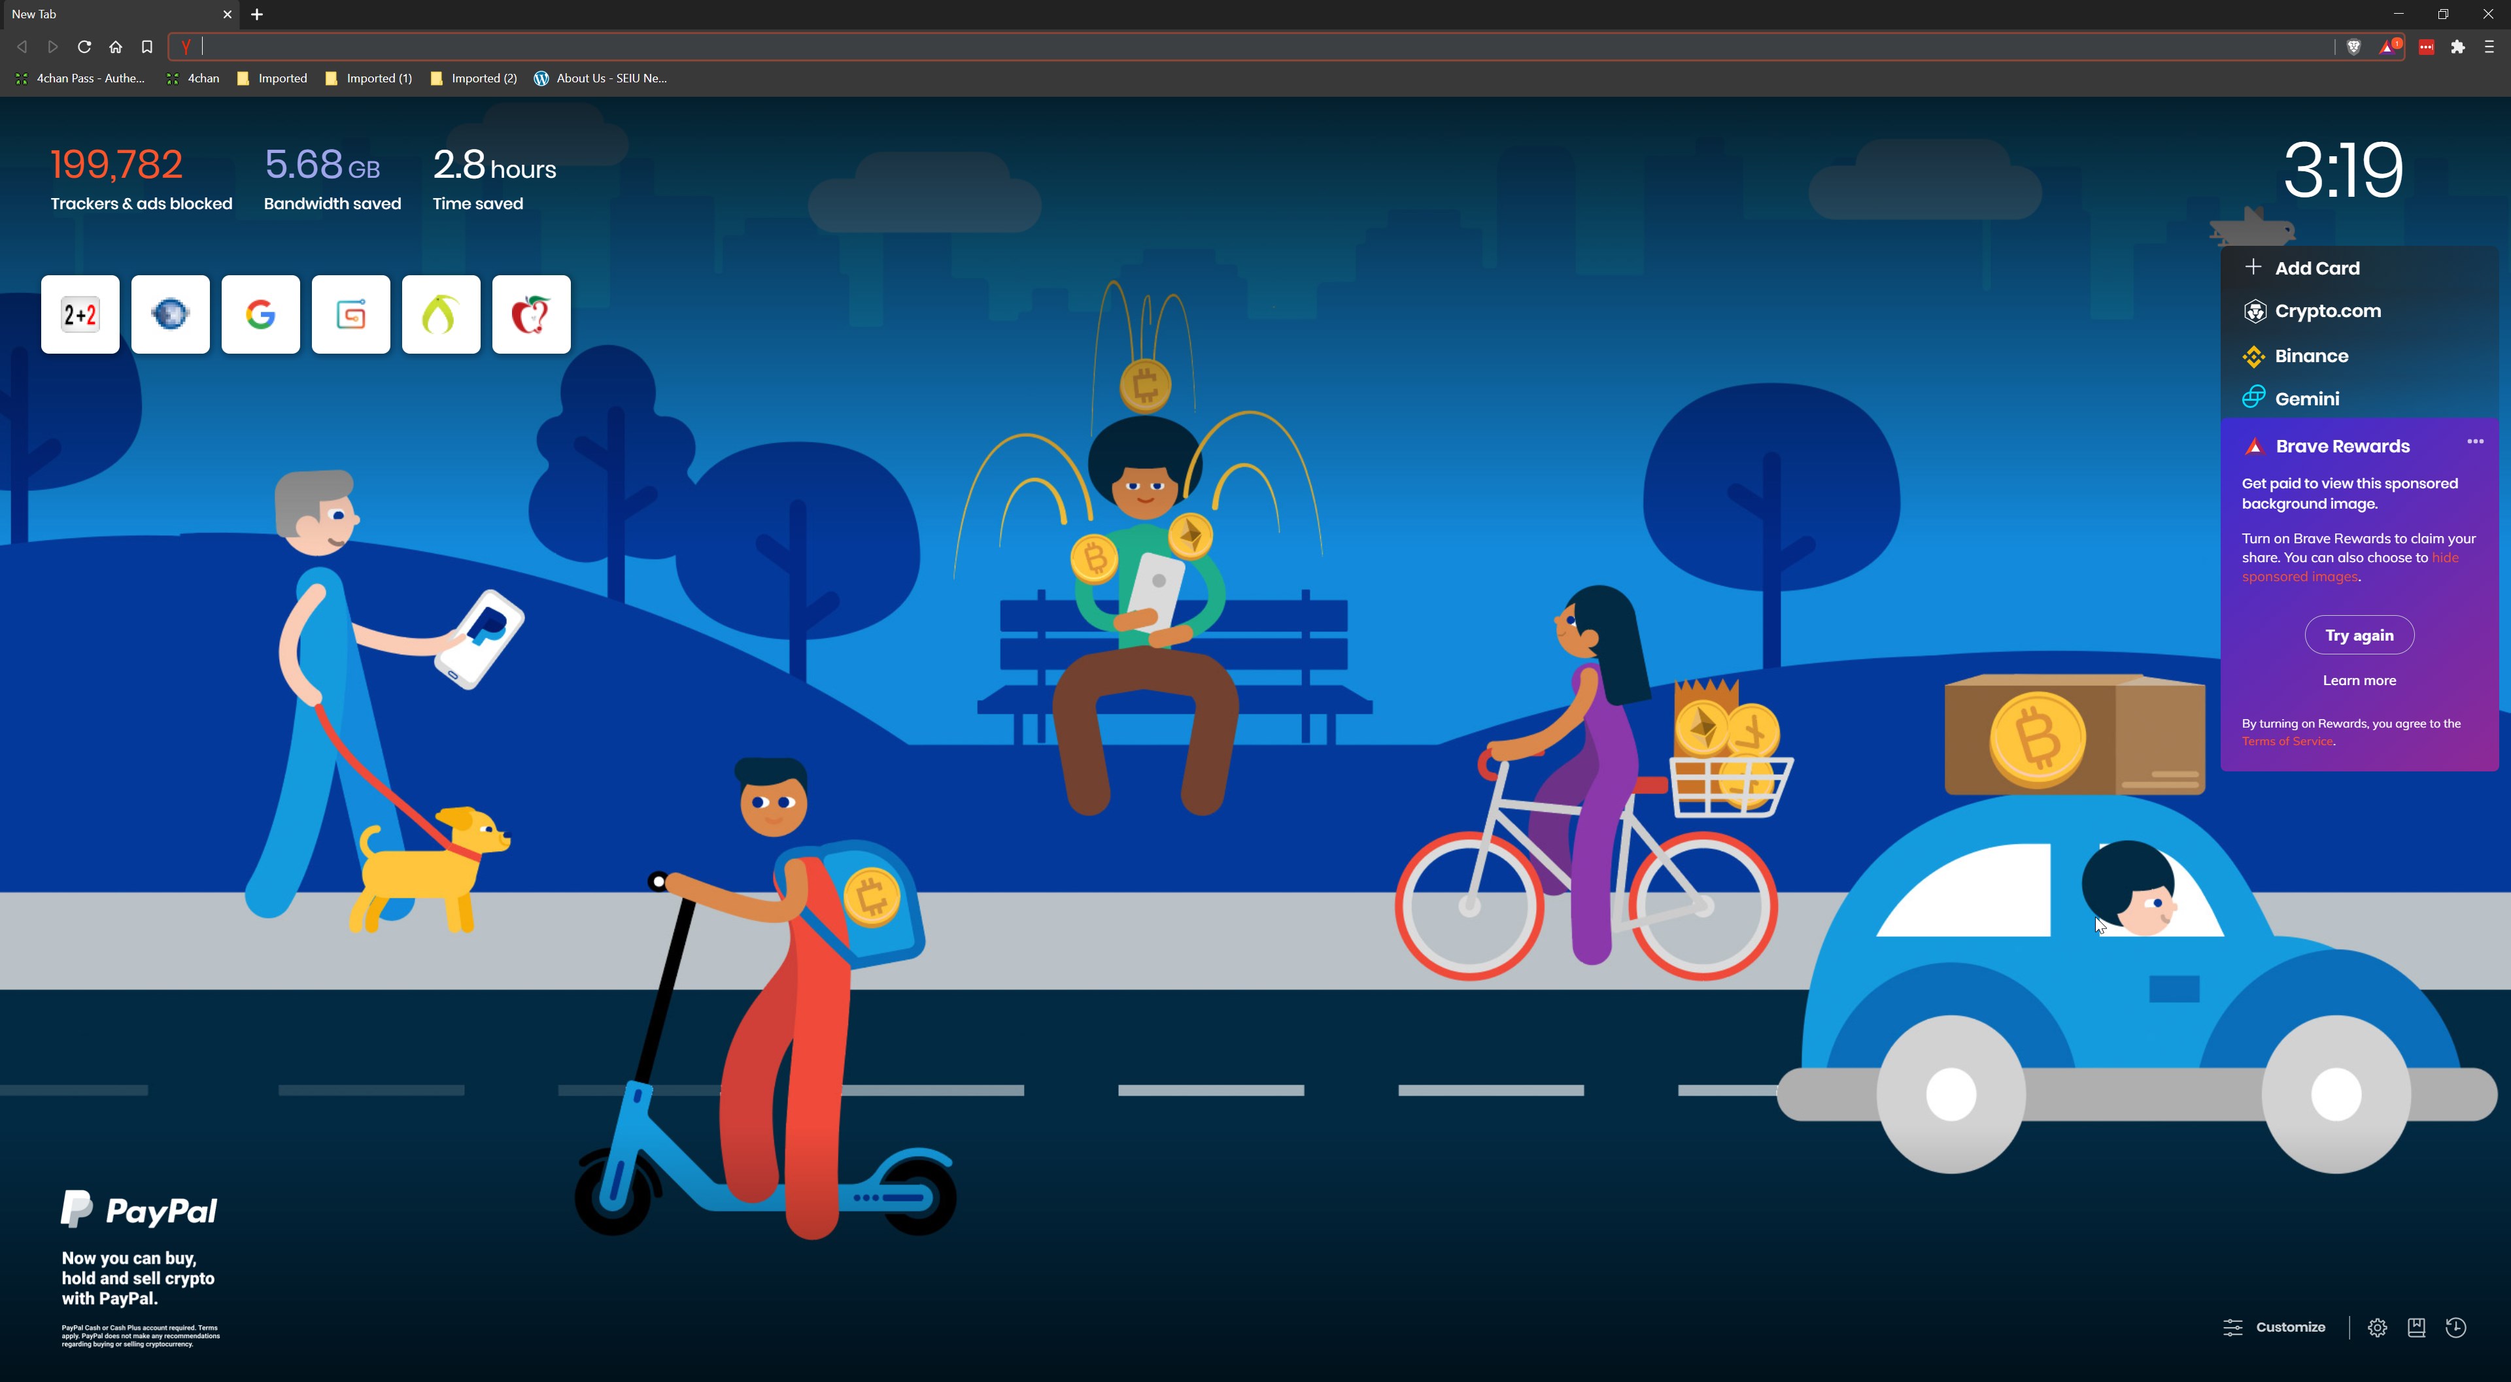Reload the current page

tap(85, 47)
